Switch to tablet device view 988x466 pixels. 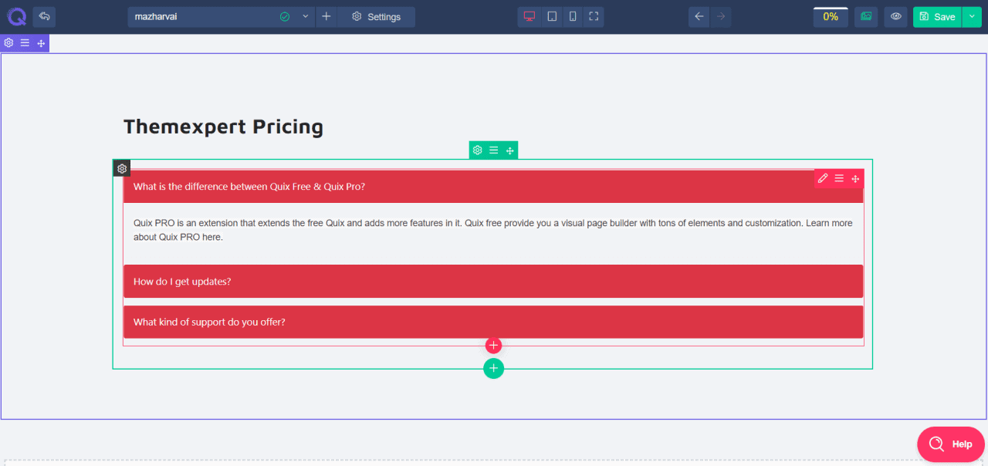[552, 16]
